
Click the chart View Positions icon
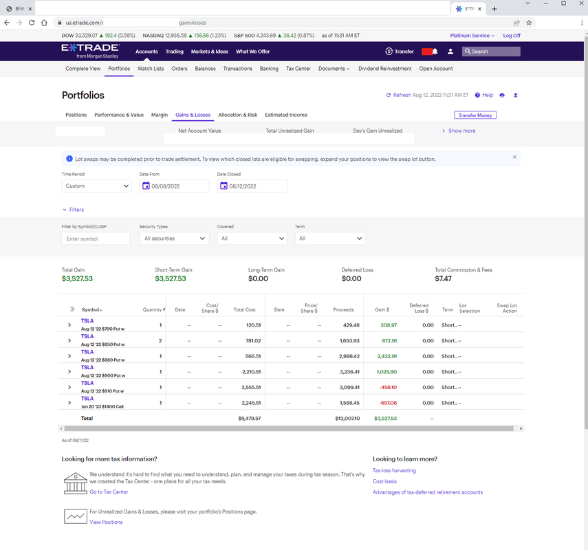pos(76,516)
